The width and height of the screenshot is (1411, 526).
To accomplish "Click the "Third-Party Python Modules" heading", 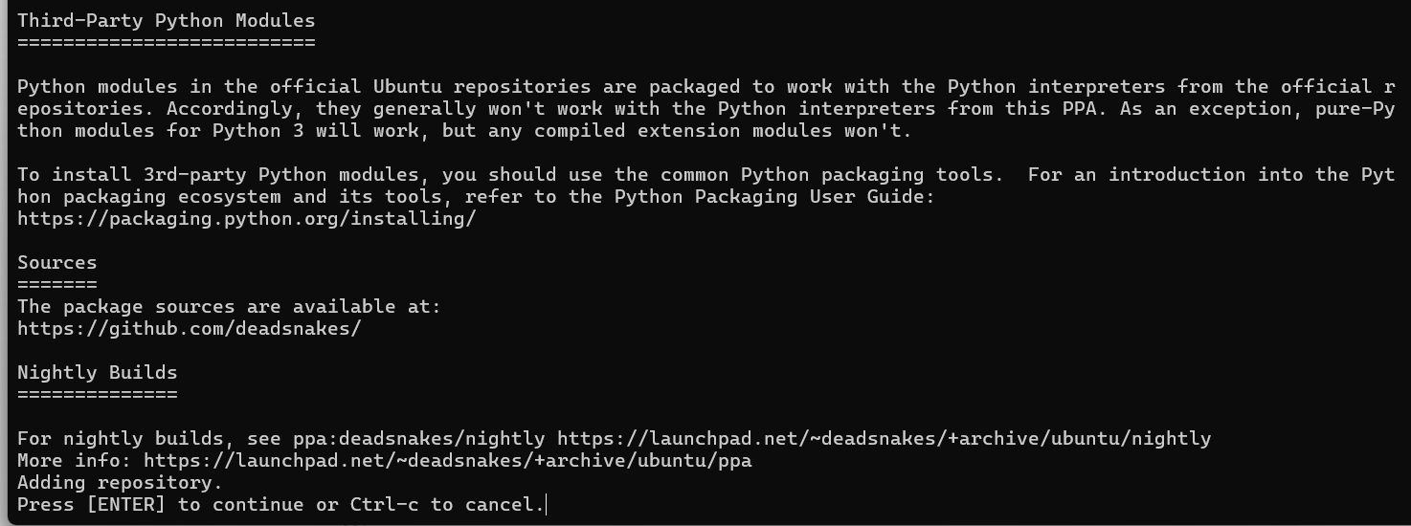I will (166, 20).
